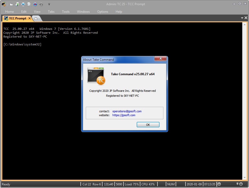Click OK in About Take Command dialog
Viewport: 249px width, 188px height.
click(148, 125)
